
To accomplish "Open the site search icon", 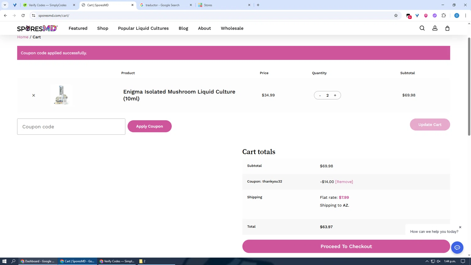I will (422, 28).
